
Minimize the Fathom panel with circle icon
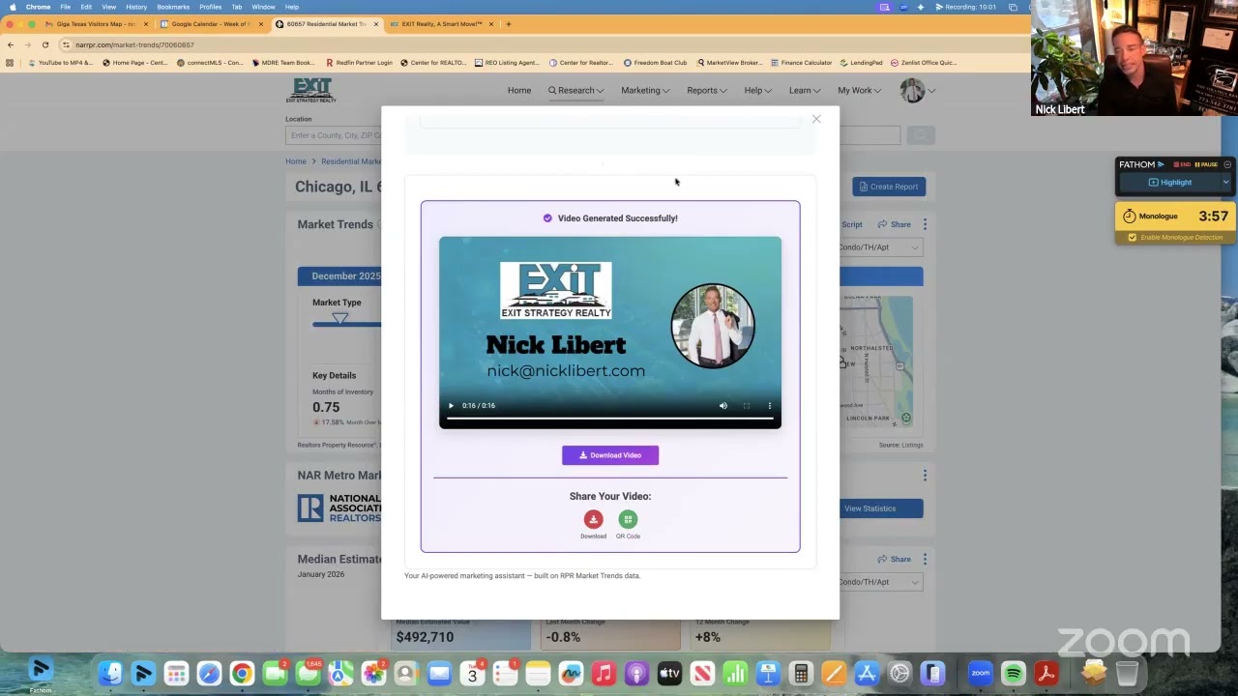[x=1227, y=164]
